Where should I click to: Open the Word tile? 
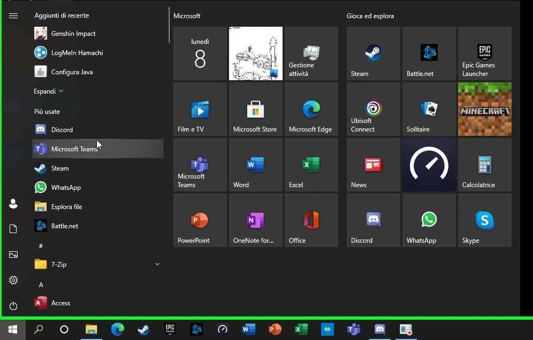point(256,165)
